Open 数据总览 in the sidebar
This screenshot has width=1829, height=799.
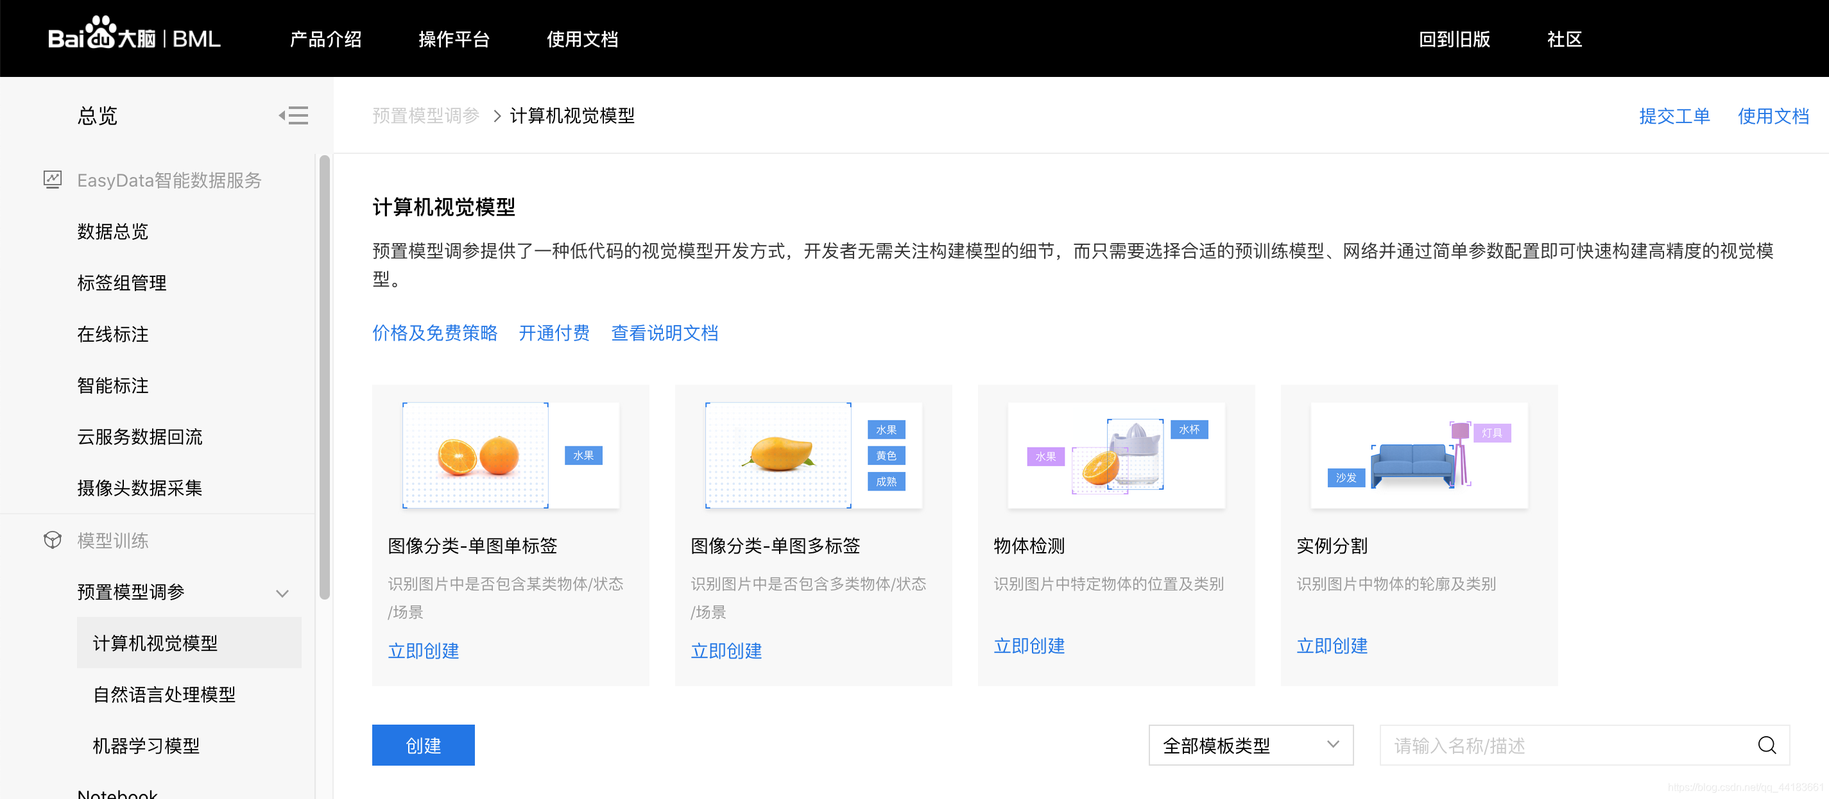click(x=113, y=231)
